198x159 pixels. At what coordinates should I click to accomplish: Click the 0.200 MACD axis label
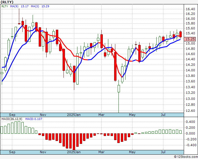coord(190,128)
